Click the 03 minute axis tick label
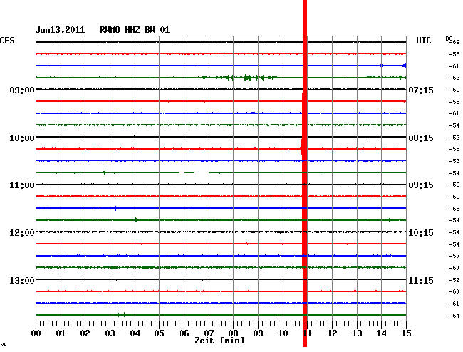 pos(110,333)
